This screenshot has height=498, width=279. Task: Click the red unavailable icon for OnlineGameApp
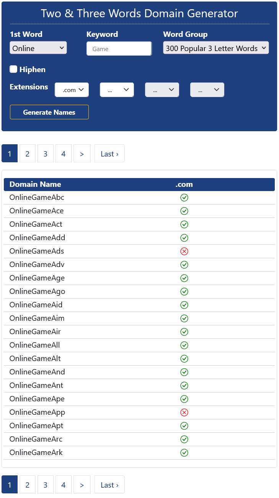[x=184, y=412]
